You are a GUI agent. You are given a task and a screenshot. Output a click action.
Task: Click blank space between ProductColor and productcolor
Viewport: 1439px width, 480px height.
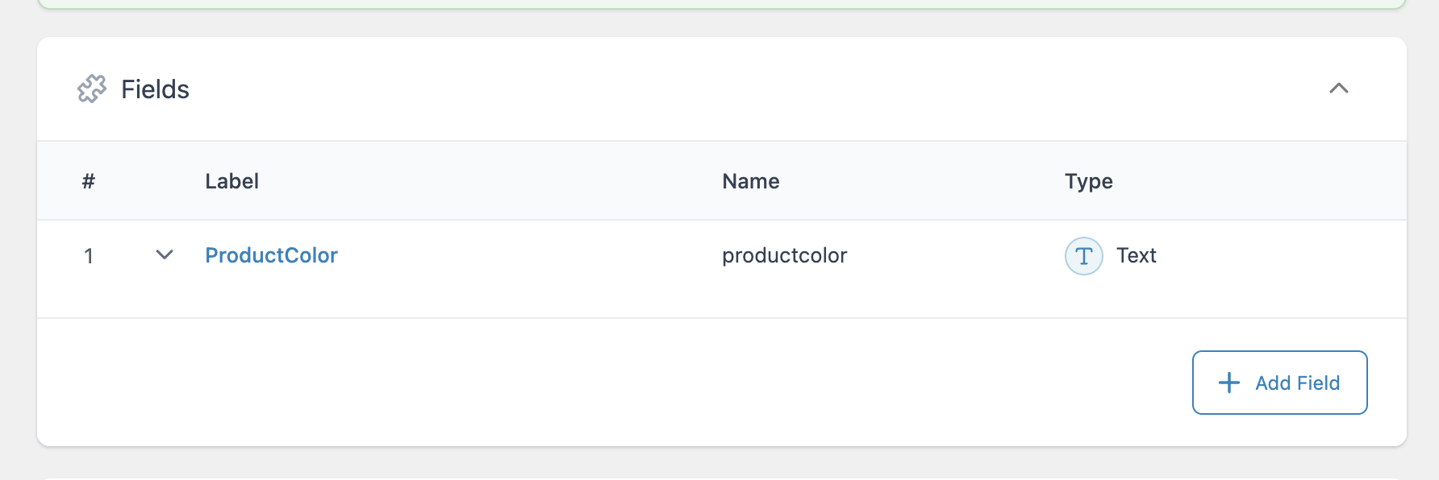[528, 256]
